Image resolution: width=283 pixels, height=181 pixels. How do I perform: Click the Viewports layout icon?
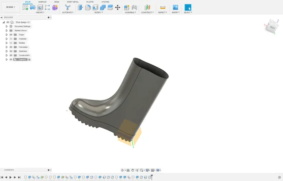(158, 170)
